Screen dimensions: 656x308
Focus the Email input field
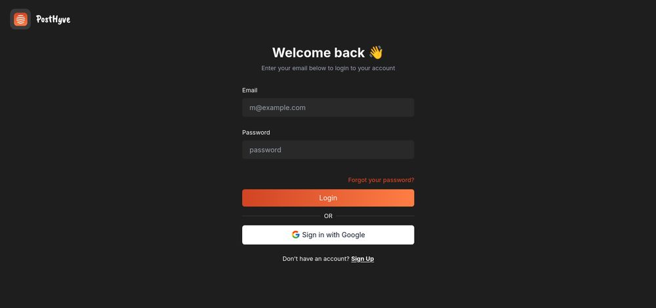coord(328,107)
